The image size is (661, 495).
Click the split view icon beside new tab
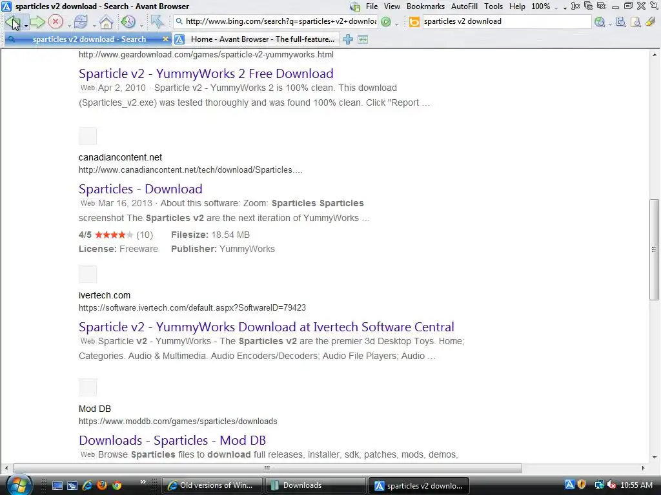point(363,39)
